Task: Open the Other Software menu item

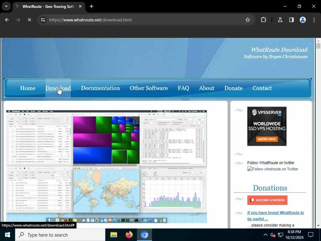Action: 149,88
